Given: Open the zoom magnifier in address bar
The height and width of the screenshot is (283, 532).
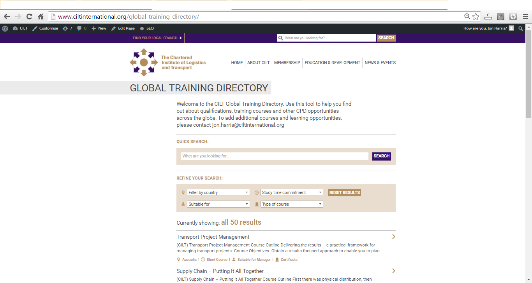Looking at the screenshot, I should click(x=467, y=16).
